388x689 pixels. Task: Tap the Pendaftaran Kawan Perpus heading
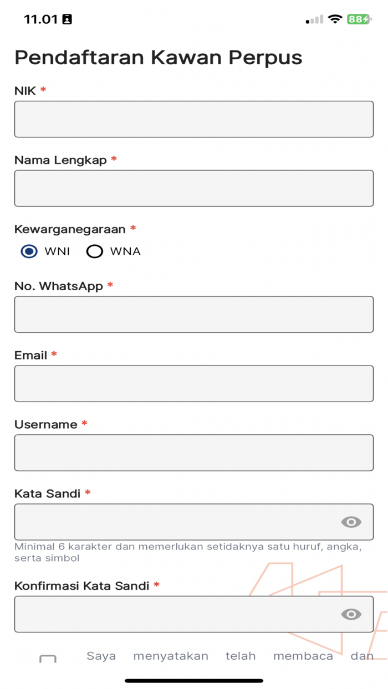158,58
